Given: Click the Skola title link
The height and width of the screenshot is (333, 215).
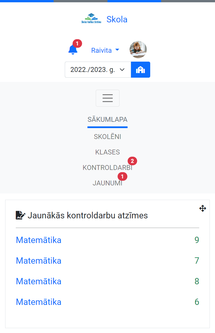Looking at the screenshot, I should coord(117,19).
